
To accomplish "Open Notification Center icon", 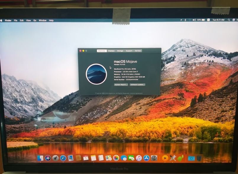I will point(237,20).
